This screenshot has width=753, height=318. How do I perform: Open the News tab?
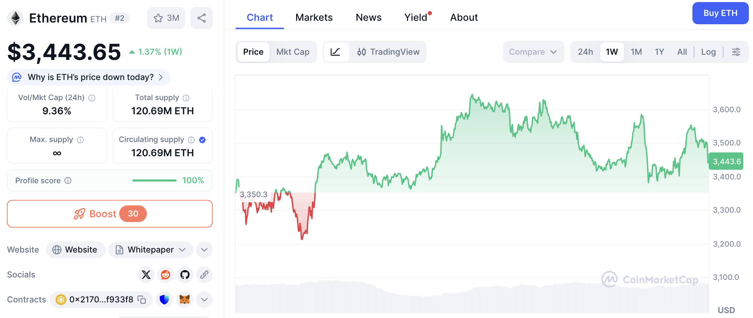368,17
